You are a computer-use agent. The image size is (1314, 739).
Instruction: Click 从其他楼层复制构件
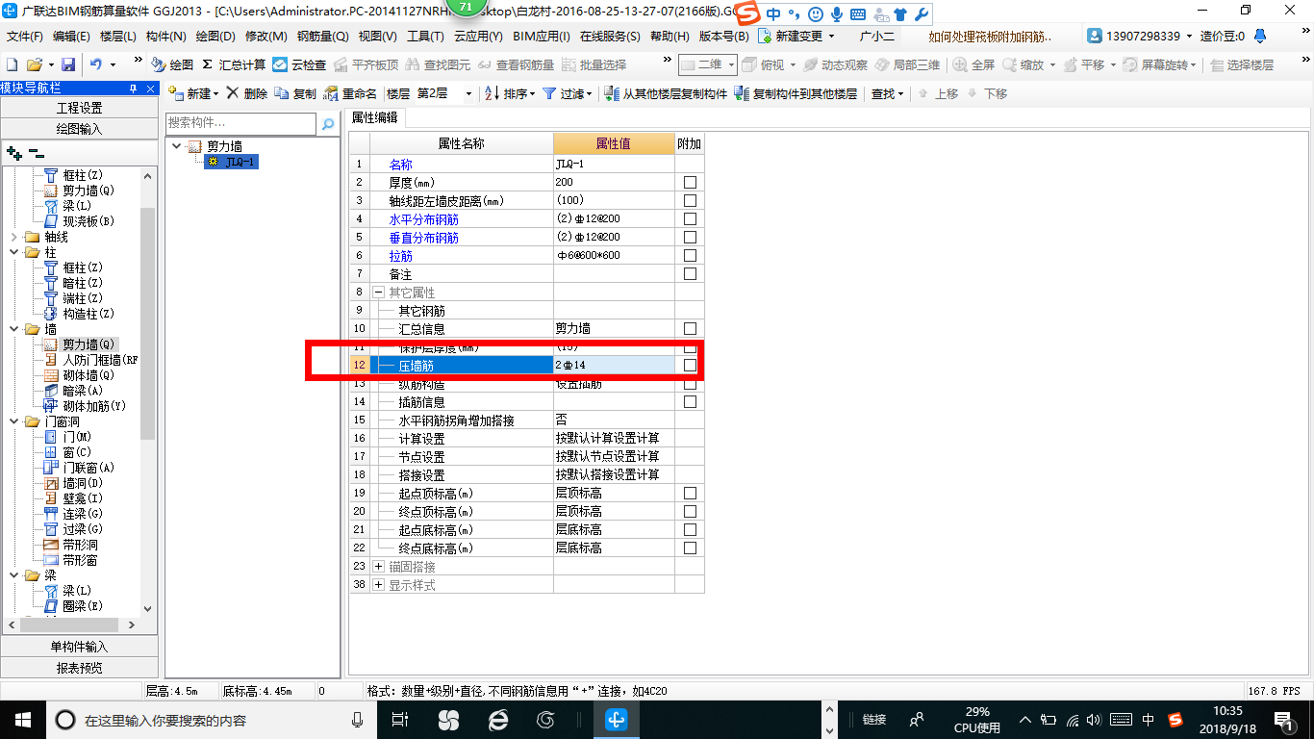(x=666, y=93)
